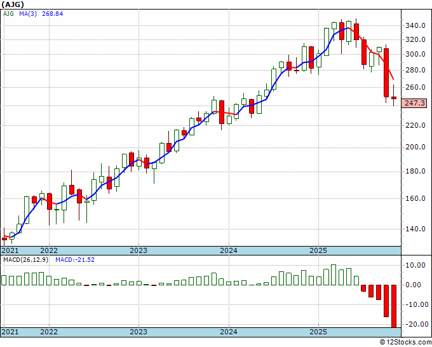Click the 340.0 price axis label

(x=415, y=26)
